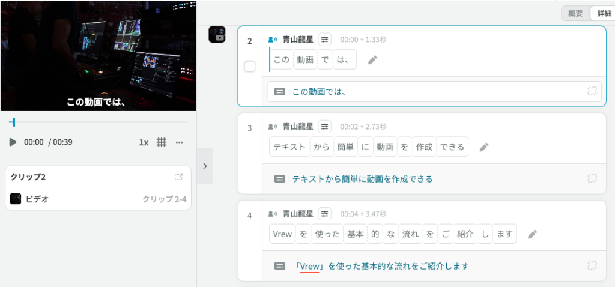Check the checkbox for clip 2
The height and width of the screenshot is (287, 615).
click(250, 67)
